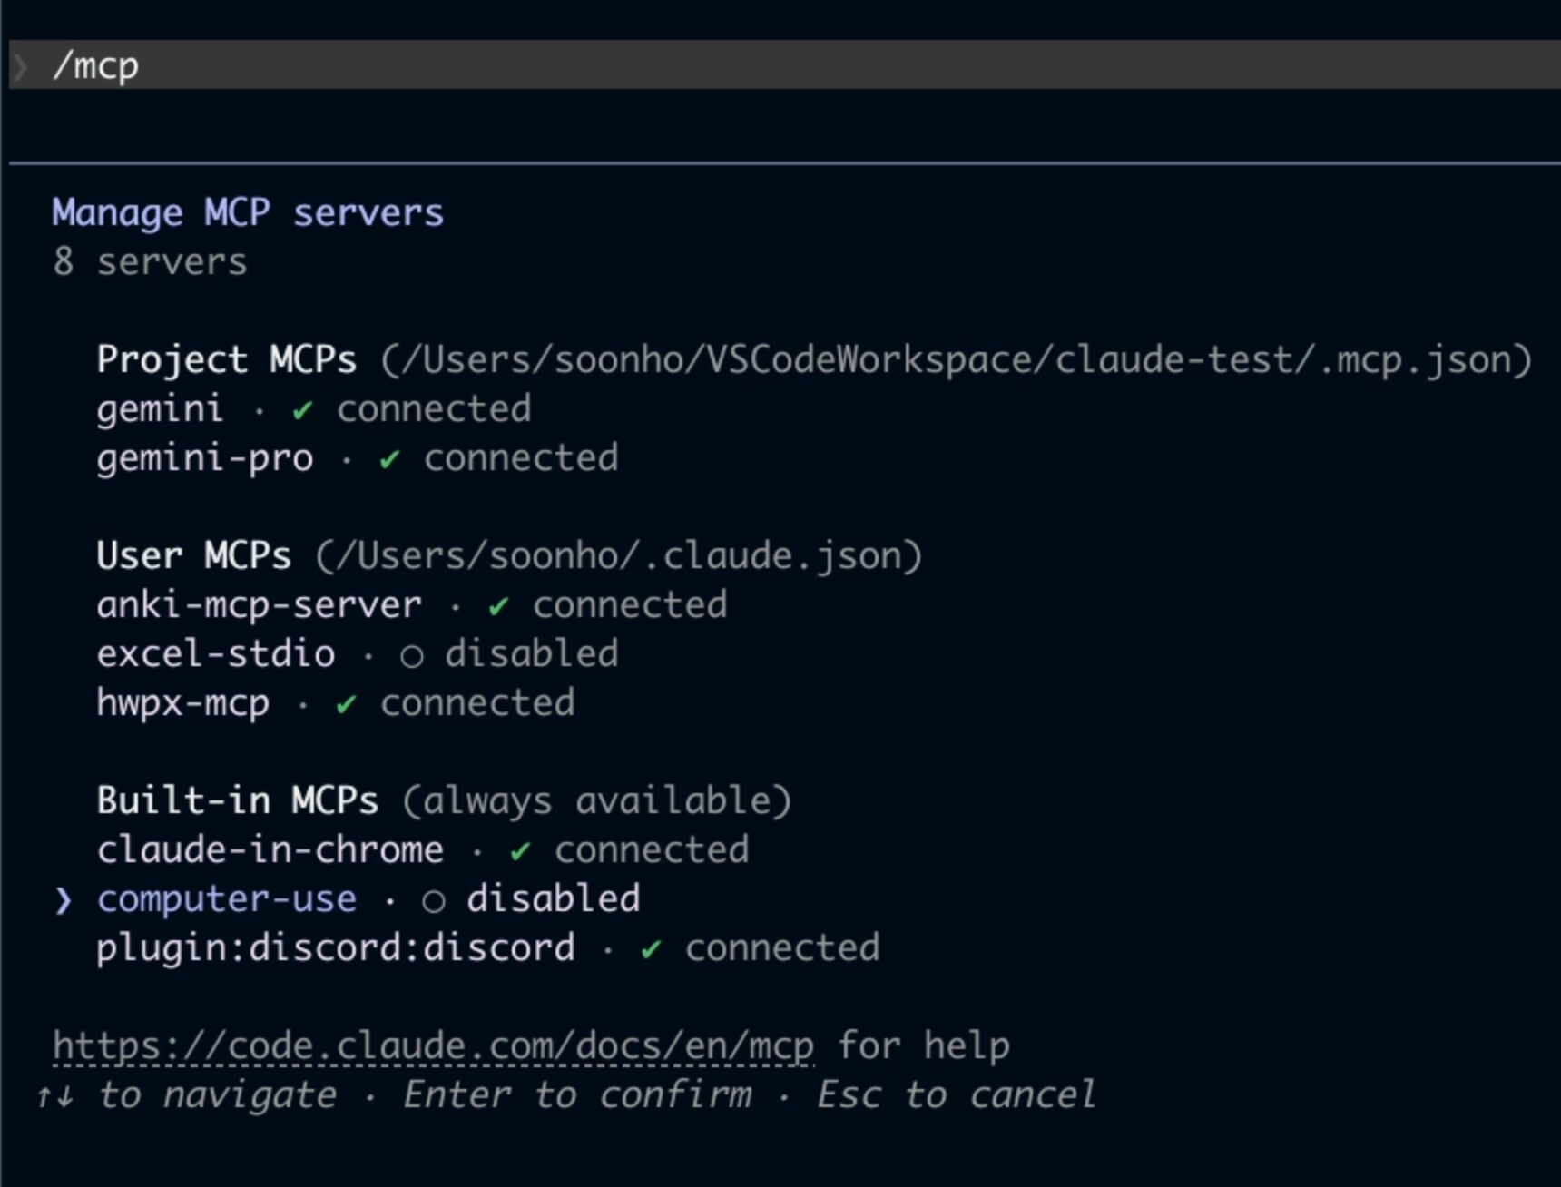Click the green checkmark beside gemini
This screenshot has height=1187, width=1561.
tap(302, 410)
